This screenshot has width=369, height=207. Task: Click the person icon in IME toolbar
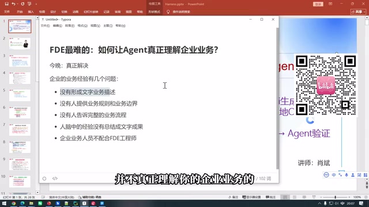[353, 175]
